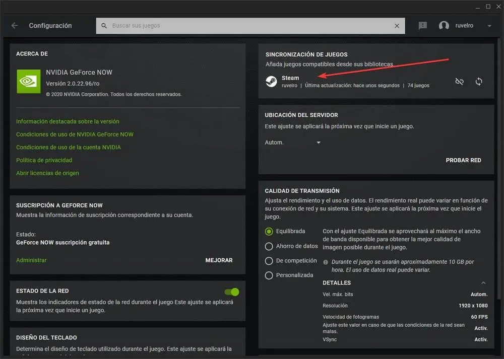Click the PROBAR RED button
504x359 pixels.
pos(463,160)
